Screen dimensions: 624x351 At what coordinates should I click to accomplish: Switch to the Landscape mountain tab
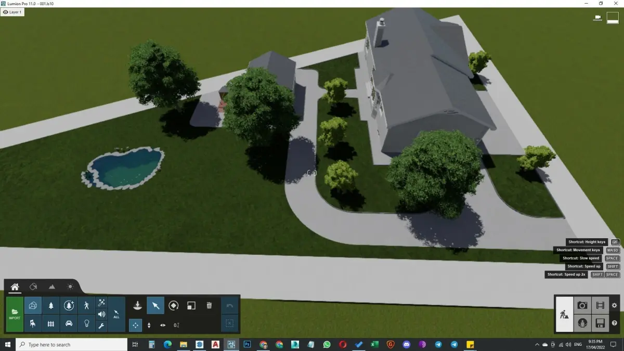coord(52,287)
